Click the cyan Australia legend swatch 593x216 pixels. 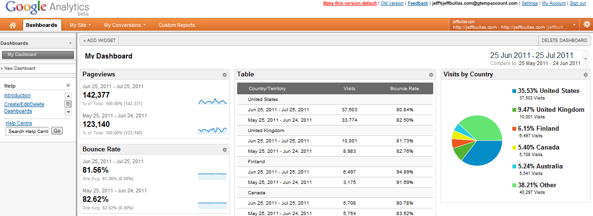[x=514, y=166]
